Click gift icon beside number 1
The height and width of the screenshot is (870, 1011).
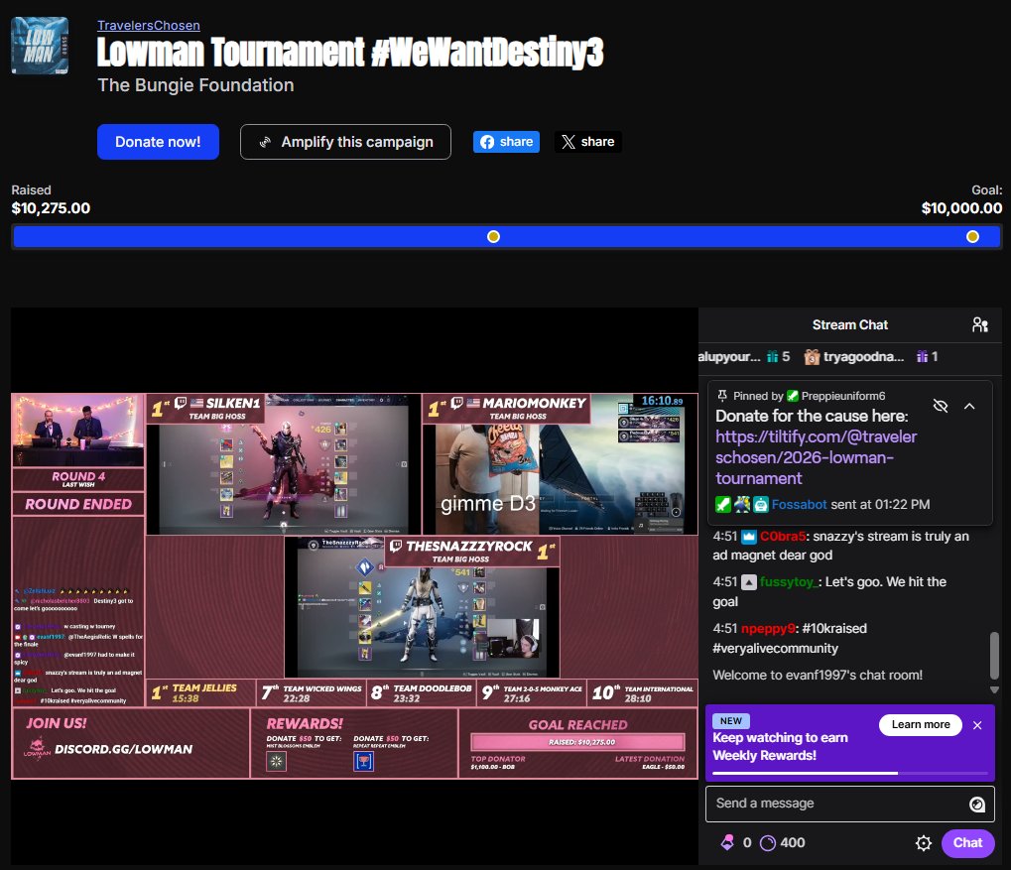pos(923,356)
